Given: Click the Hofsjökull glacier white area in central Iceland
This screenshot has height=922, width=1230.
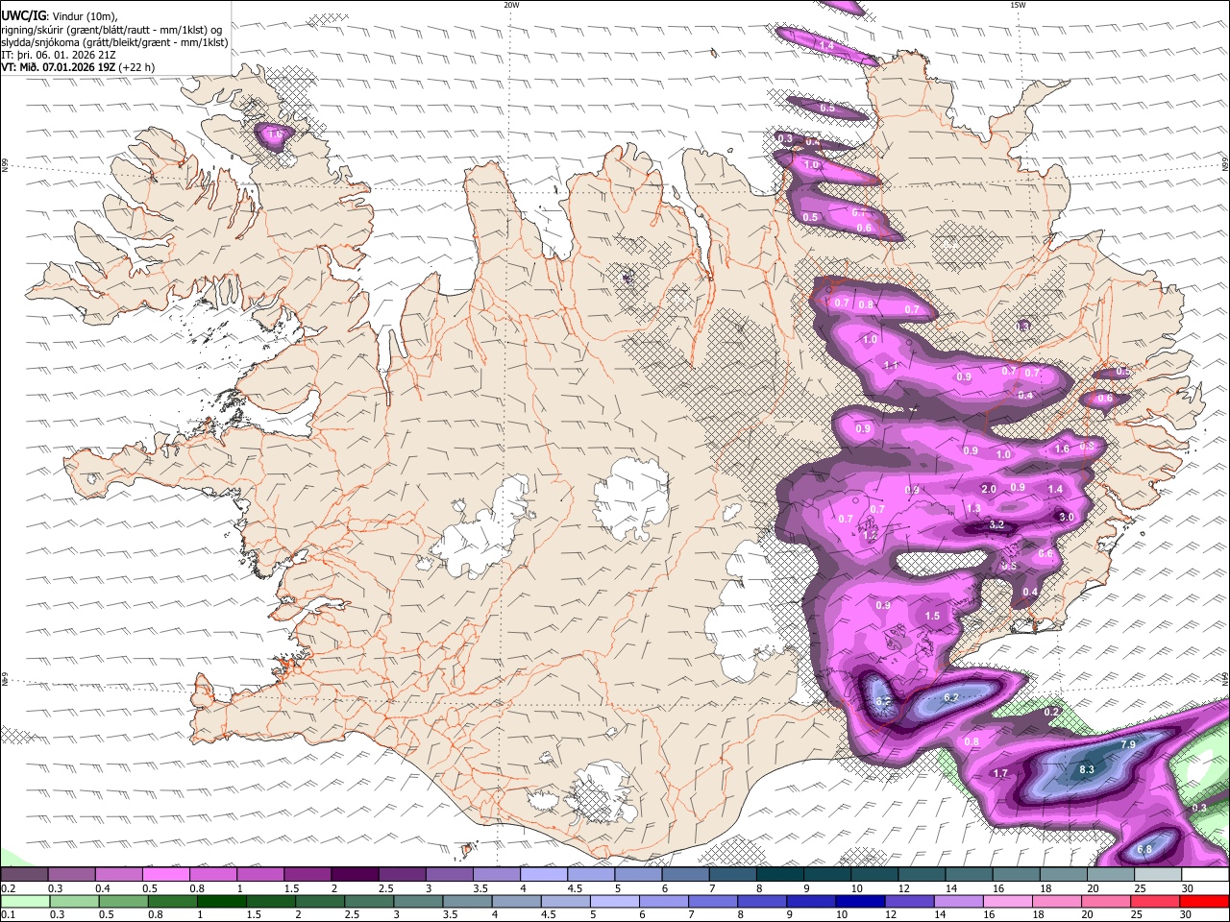Looking at the screenshot, I should pyautogui.click(x=631, y=497).
